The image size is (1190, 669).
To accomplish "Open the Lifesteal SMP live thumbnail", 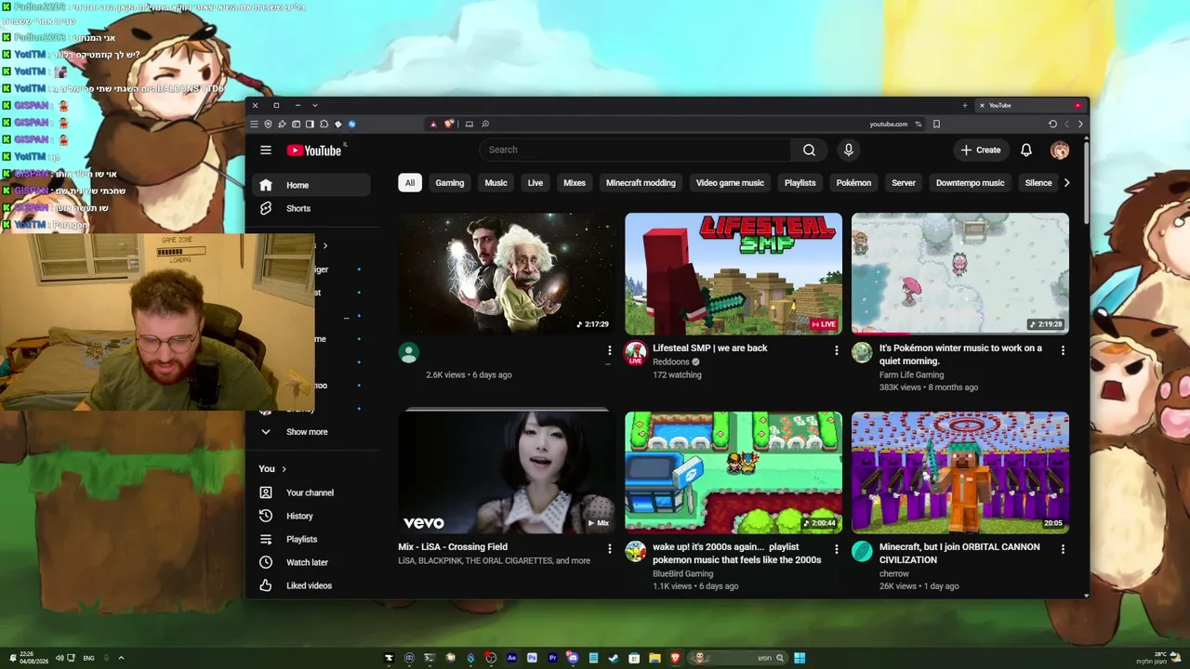I will click(x=734, y=274).
